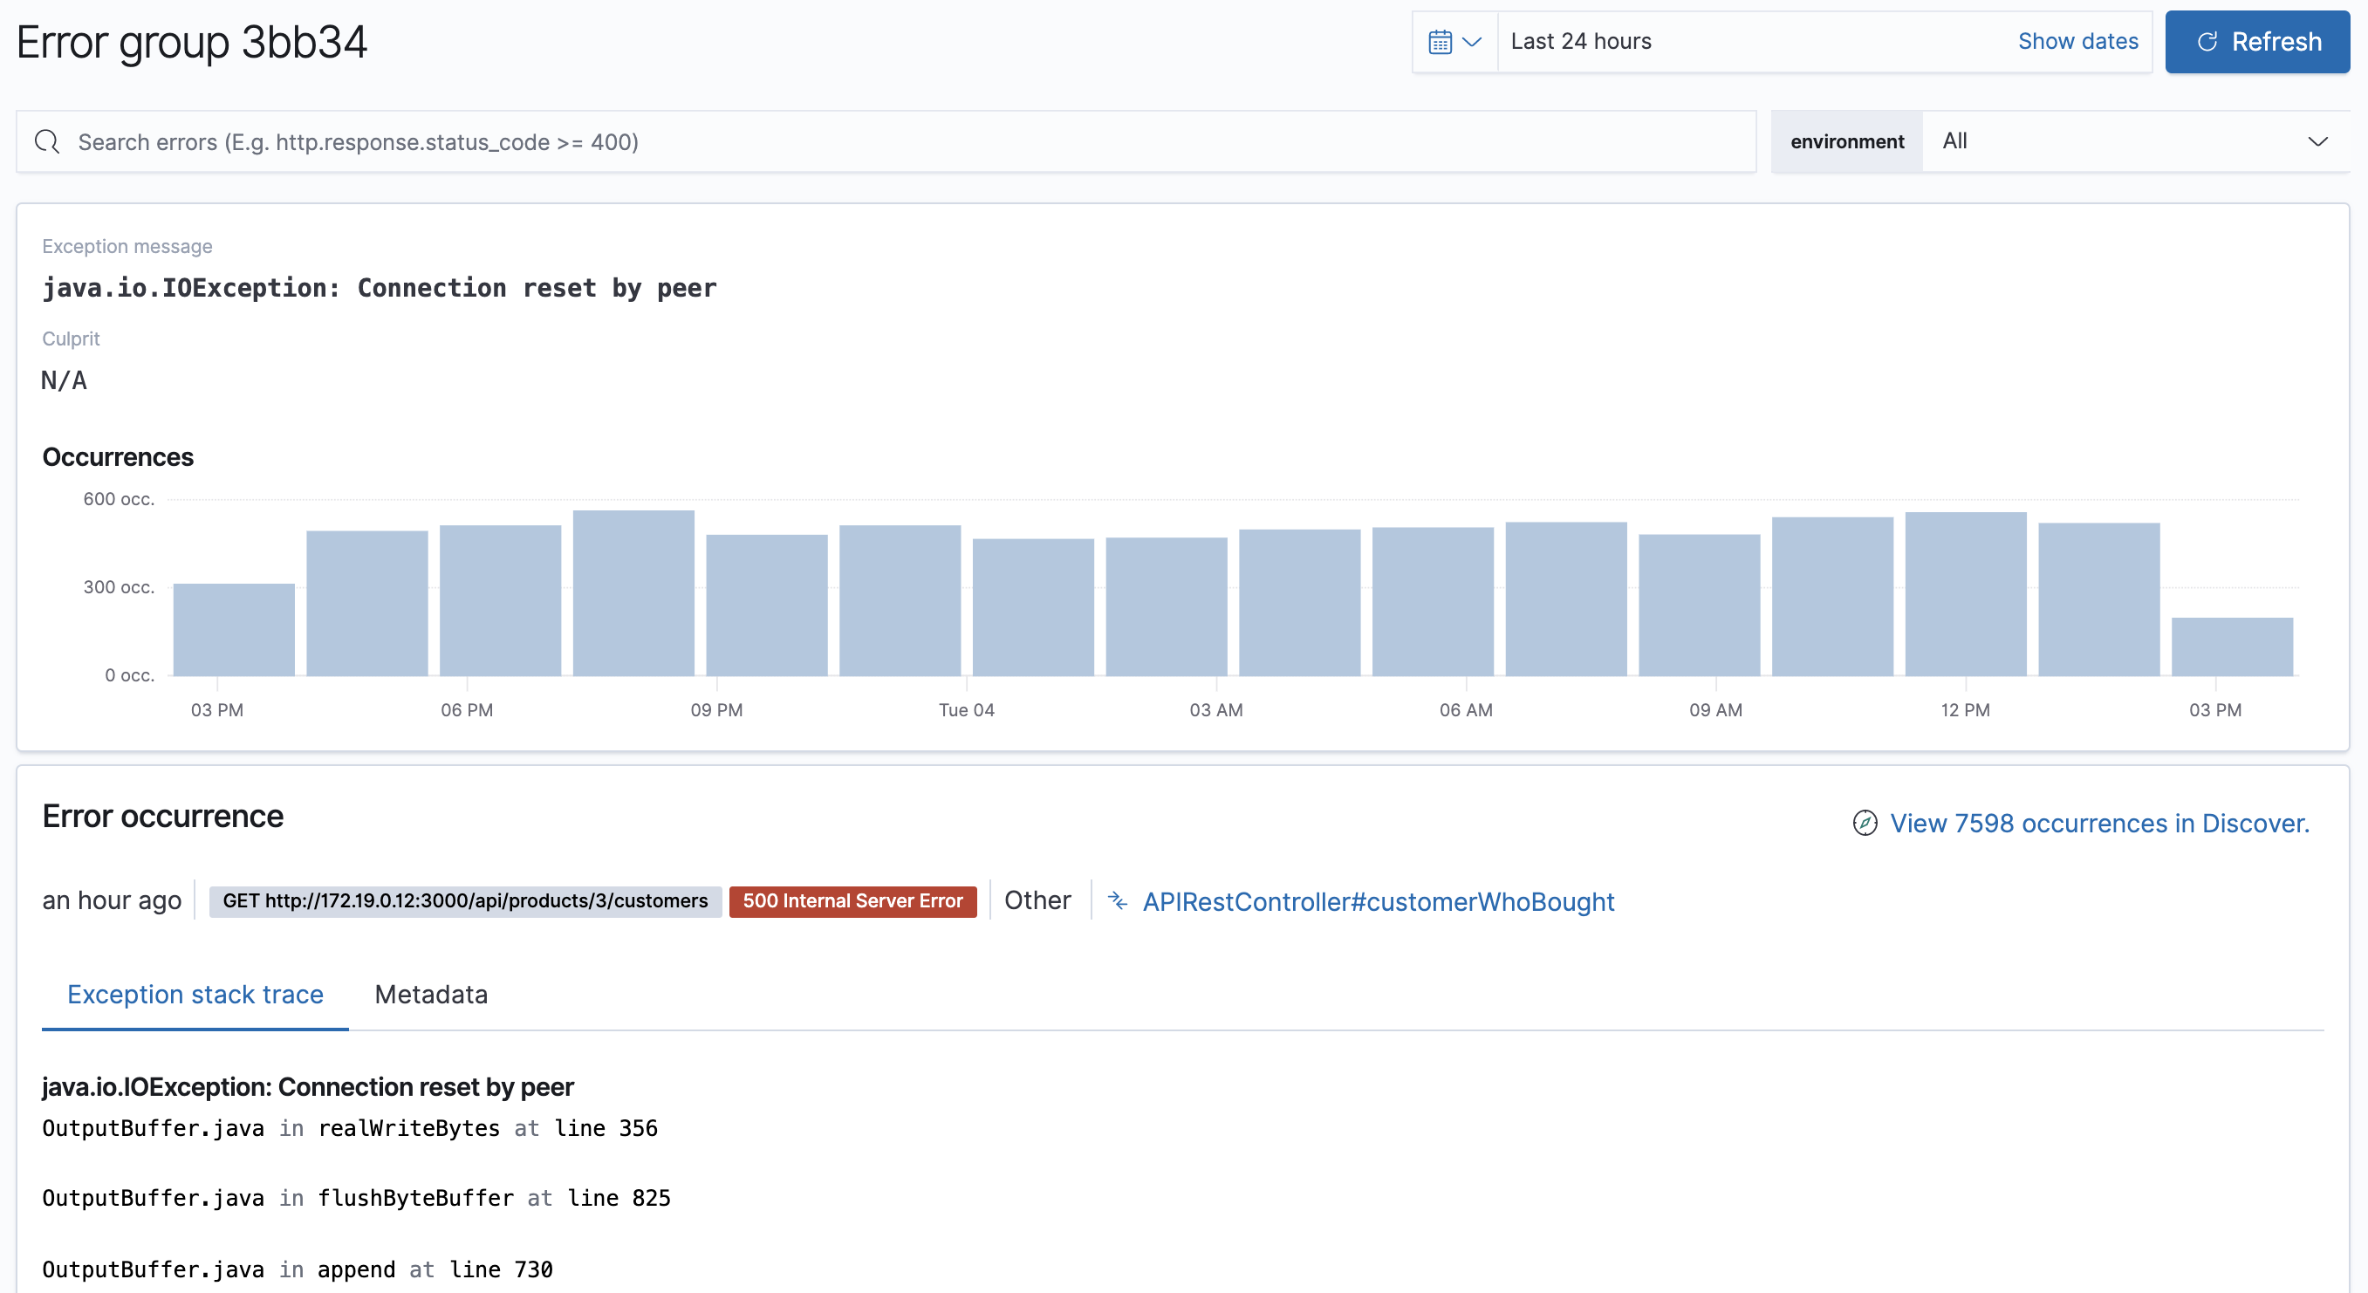Image resolution: width=2368 pixels, height=1293 pixels.
Task: Select the Exception stack trace tab
Action: 195,994
